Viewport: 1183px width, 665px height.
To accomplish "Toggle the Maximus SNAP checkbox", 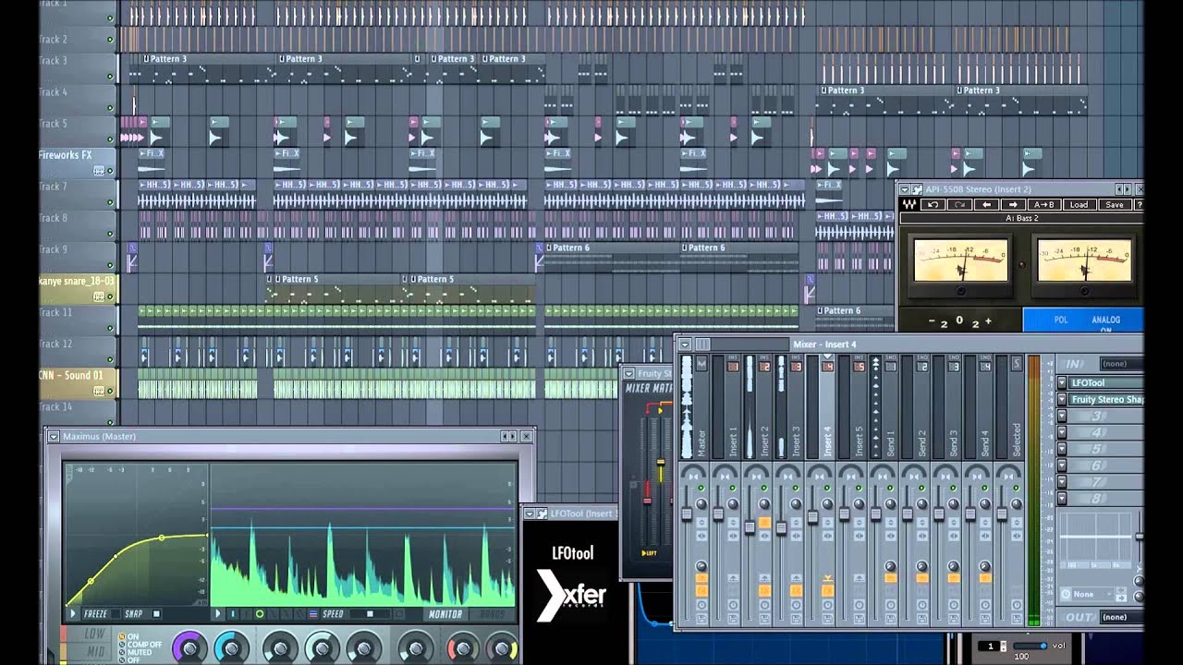I will click(x=156, y=613).
